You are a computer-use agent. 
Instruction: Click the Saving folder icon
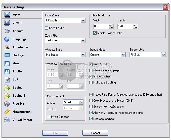(7, 88)
